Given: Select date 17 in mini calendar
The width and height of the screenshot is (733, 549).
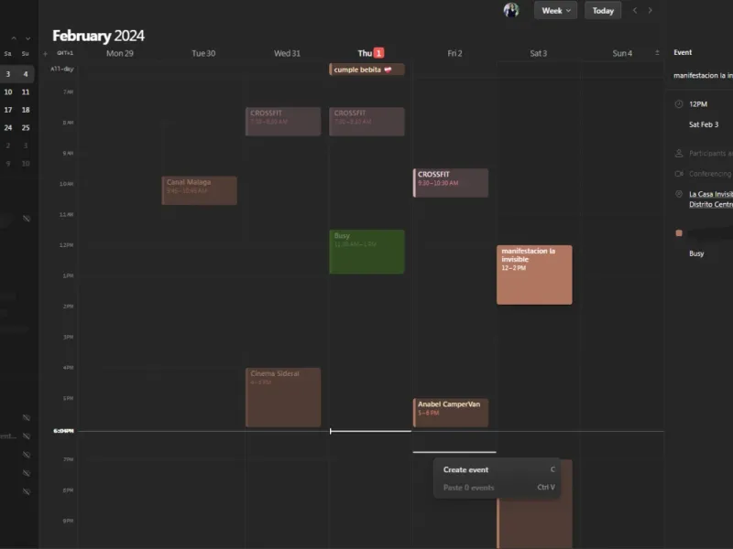Looking at the screenshot, I should click(8, 110).
